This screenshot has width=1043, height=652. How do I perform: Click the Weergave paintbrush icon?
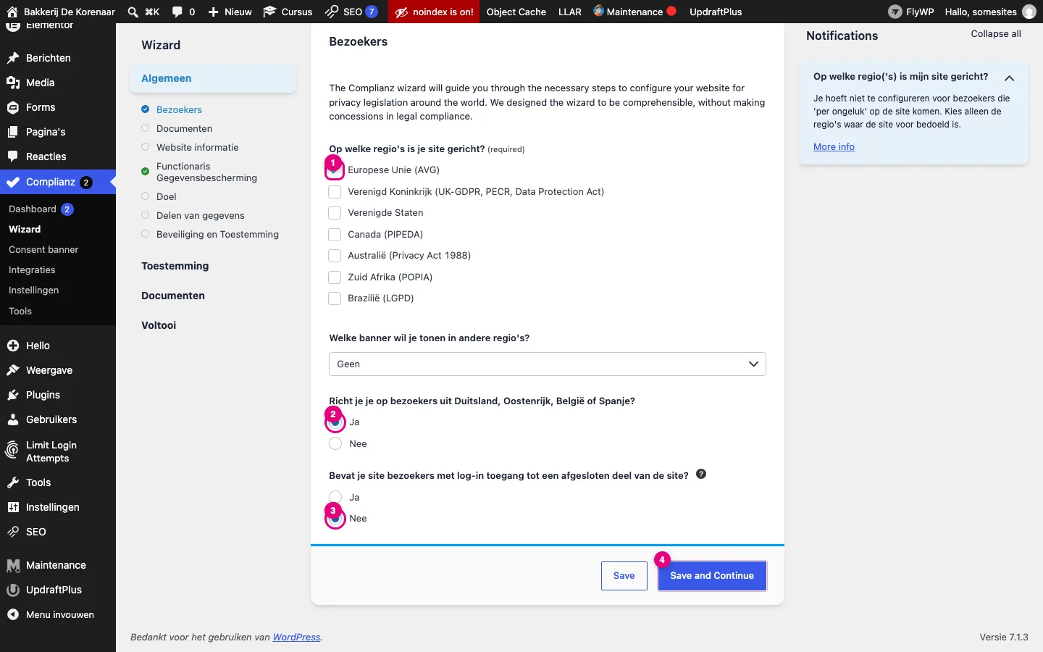coord(13,370)
